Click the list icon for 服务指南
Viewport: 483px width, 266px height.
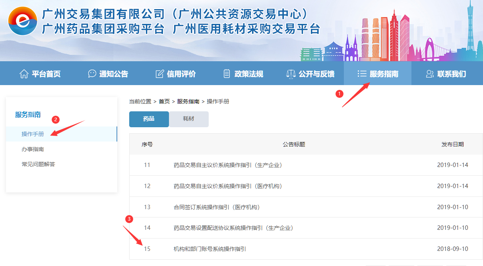pos(362,74)
